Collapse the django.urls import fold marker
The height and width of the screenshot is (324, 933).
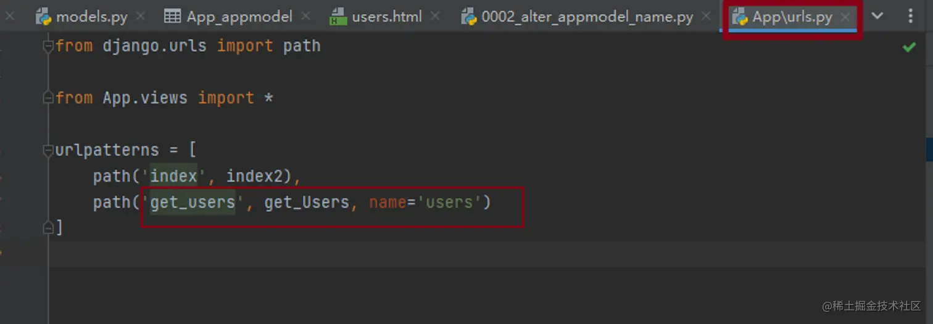pyautogui.click(x=48, y=46)
